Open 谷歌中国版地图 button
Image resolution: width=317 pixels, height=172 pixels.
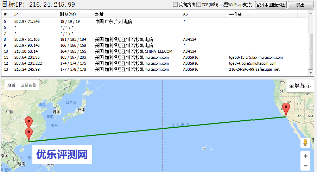tap(271, 5)
